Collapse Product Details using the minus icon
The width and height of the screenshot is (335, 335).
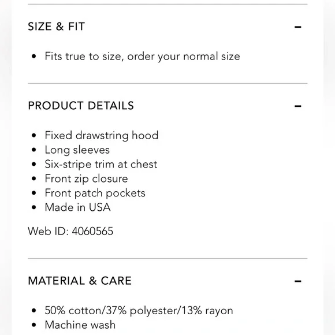click(x=298, y=106)
